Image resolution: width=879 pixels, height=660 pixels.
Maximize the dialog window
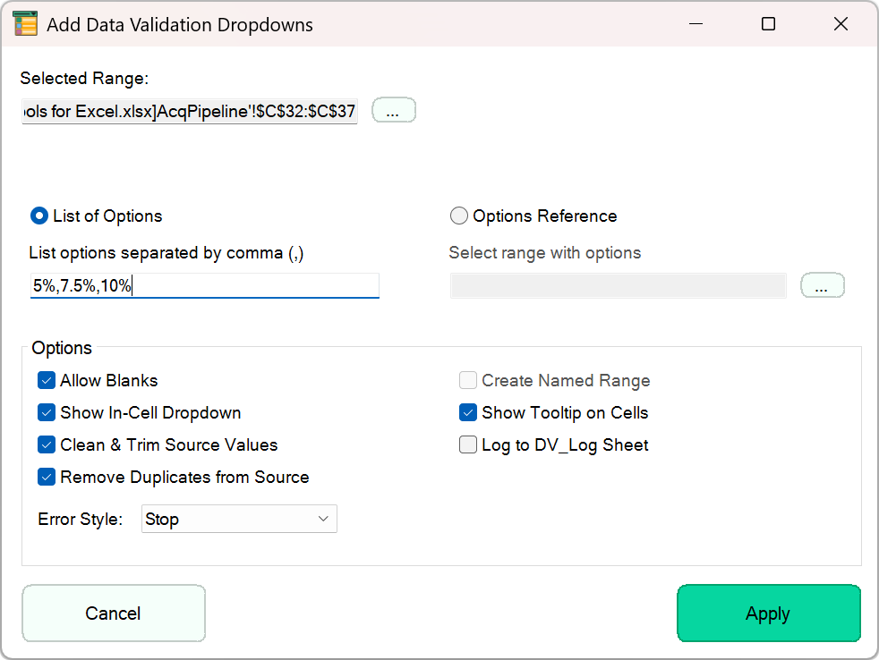tap(769, 24)
